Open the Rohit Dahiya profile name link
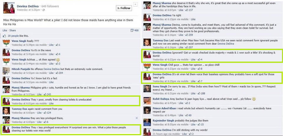Screen dimensions: 283x136 point(161,99)
